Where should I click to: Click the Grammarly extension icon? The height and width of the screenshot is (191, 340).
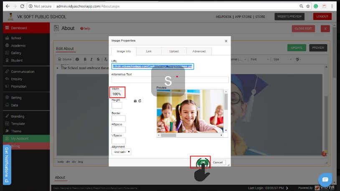(x=316, y=6)
